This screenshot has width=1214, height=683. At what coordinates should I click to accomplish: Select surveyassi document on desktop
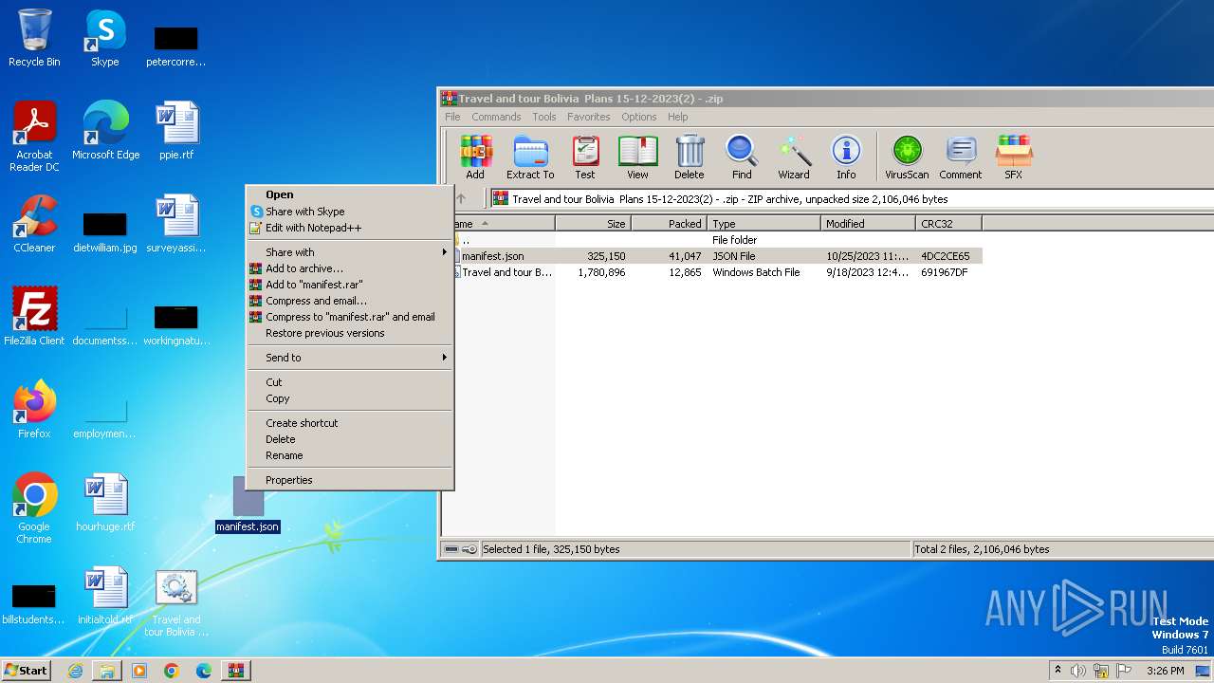click(x=176, y=224)
